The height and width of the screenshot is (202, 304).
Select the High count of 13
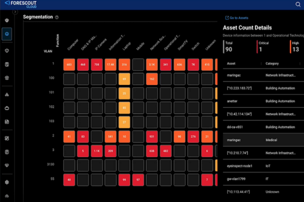pyautogui.click(x=295, y=49)
